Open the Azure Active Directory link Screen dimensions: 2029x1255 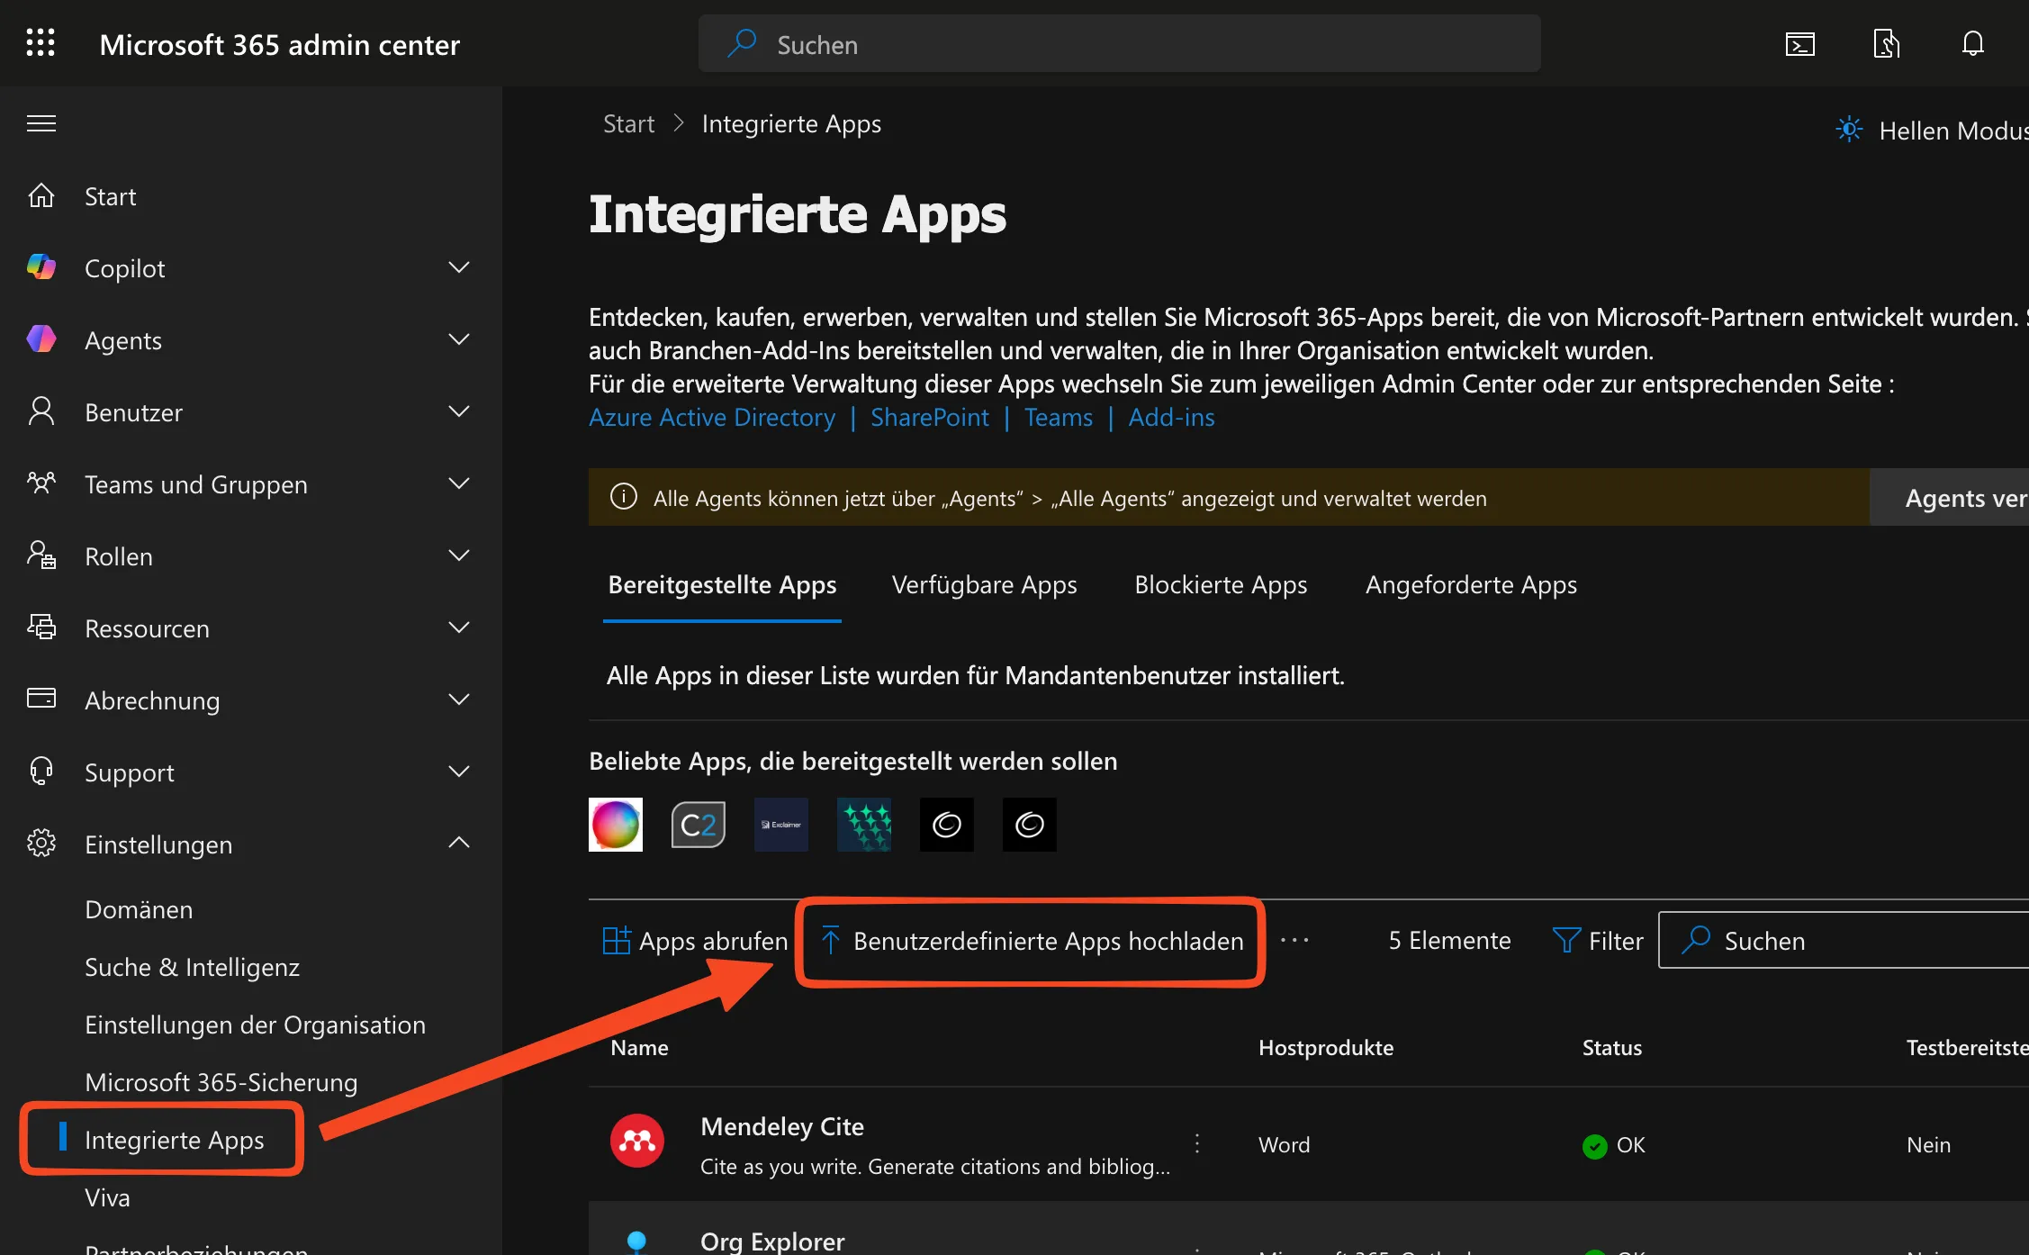(x=711, y=417)
